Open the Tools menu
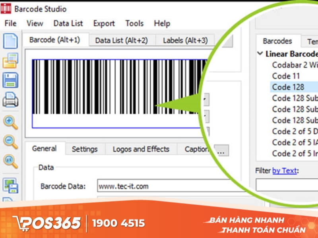Screen dimensions: 318x238 134,23
